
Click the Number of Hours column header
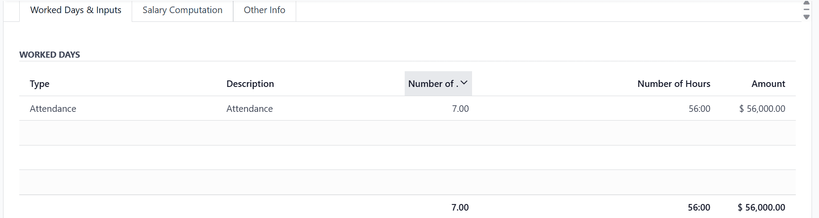[673, 84]
